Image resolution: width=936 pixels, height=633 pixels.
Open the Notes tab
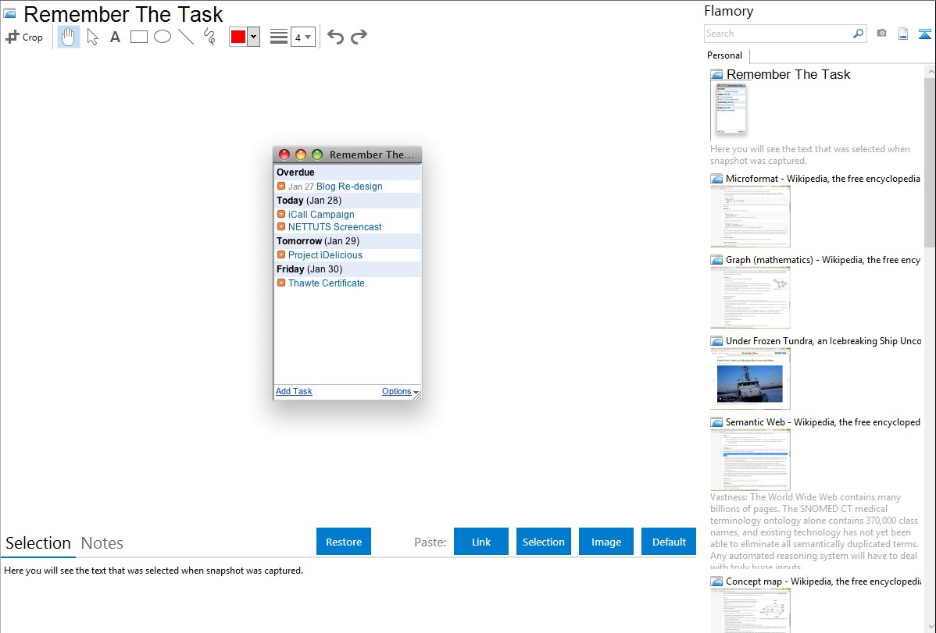click(102, 543)
